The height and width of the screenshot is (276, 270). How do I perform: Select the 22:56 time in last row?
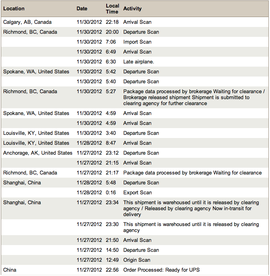[x=112, y=270]
